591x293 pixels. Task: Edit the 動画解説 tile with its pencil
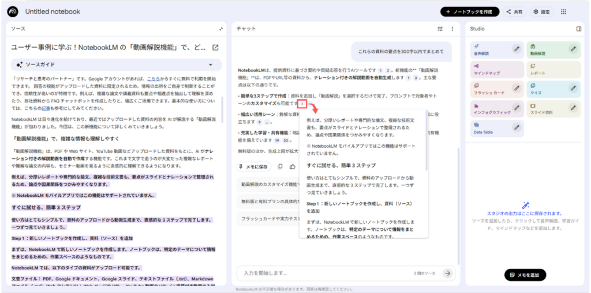point(573,48)
